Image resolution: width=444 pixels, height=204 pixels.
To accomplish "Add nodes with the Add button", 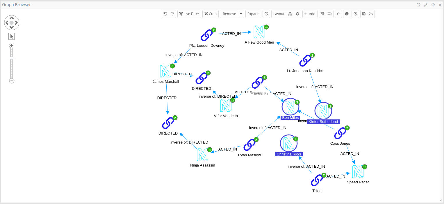I will coord(310,14).
